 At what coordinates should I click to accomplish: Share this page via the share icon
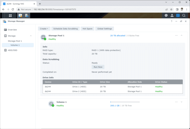click(167, 9)
